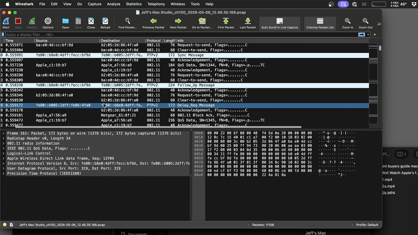The height and width of the screenshot is (235, 418).
Task: Click Profile: Default in status bar
Action: coord(367,225)
